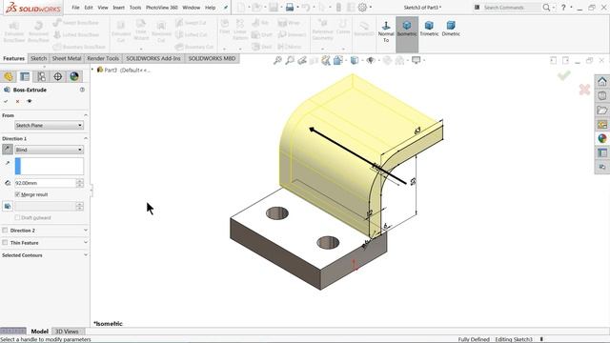Select the Model bottom tab
This screenshot has height=343, width=610.
click(39, 332)
